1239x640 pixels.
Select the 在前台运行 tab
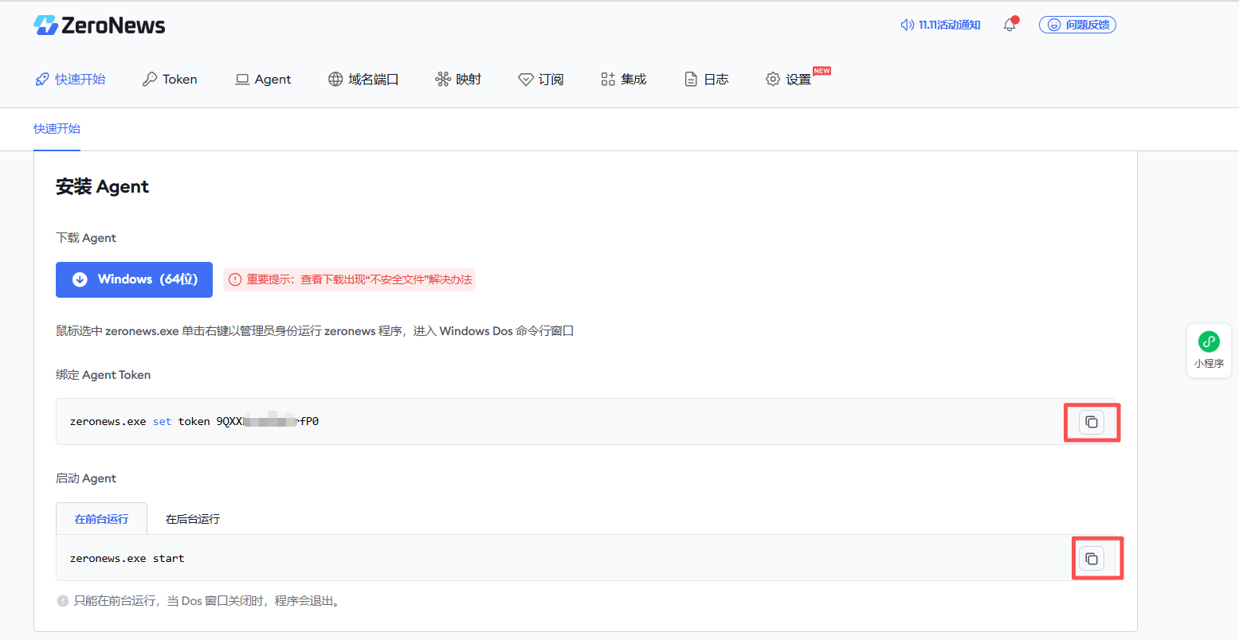click(x=101, y=519)
